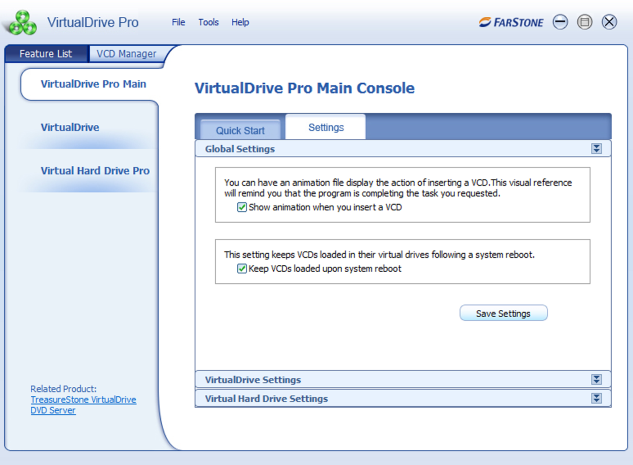Image resolution: width=633 pixels, height=465 pixels.
Task: Toggle Show animation when you insert a VCD
Action: (242, 207)
